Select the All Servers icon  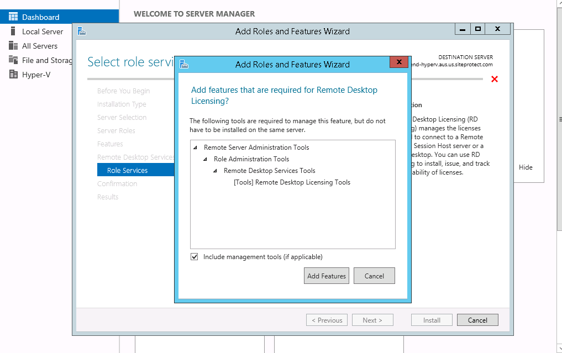tap(13, 45)
